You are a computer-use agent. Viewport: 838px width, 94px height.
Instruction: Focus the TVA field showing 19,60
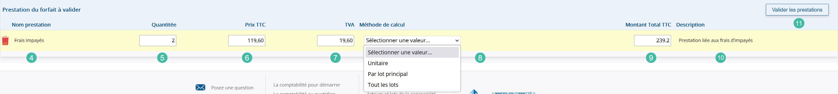(x=336, y=40)
